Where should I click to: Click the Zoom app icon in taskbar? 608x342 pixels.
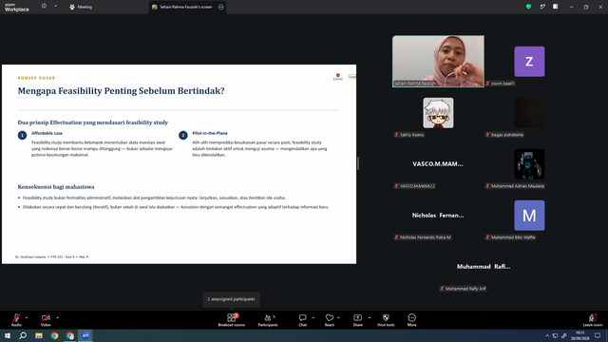click(x=85, y=335)
